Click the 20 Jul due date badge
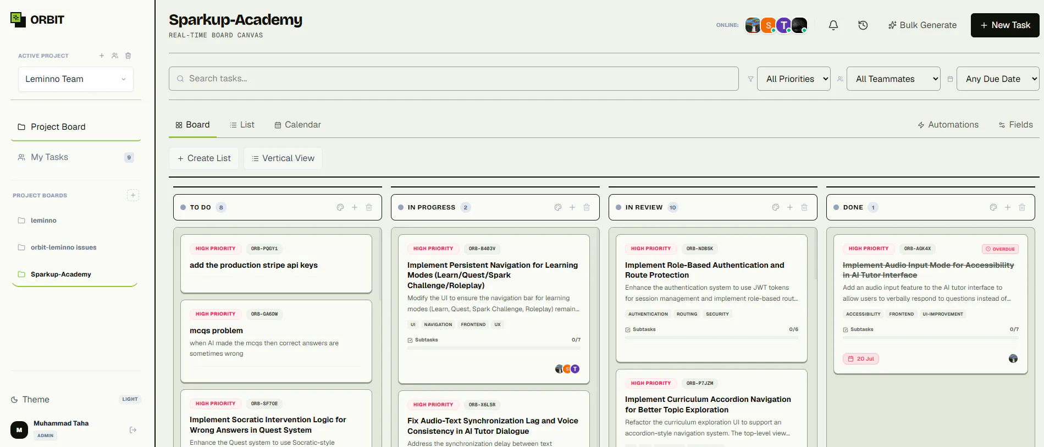This screenshot has height=447, width=1044. point(861,359)
